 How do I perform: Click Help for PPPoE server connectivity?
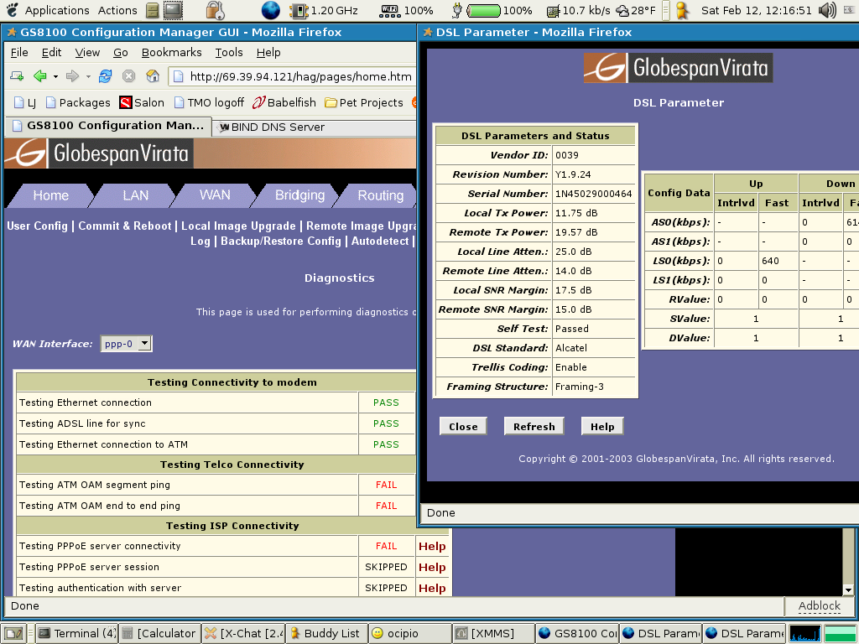pyautogui.click(x=432, y=546)
